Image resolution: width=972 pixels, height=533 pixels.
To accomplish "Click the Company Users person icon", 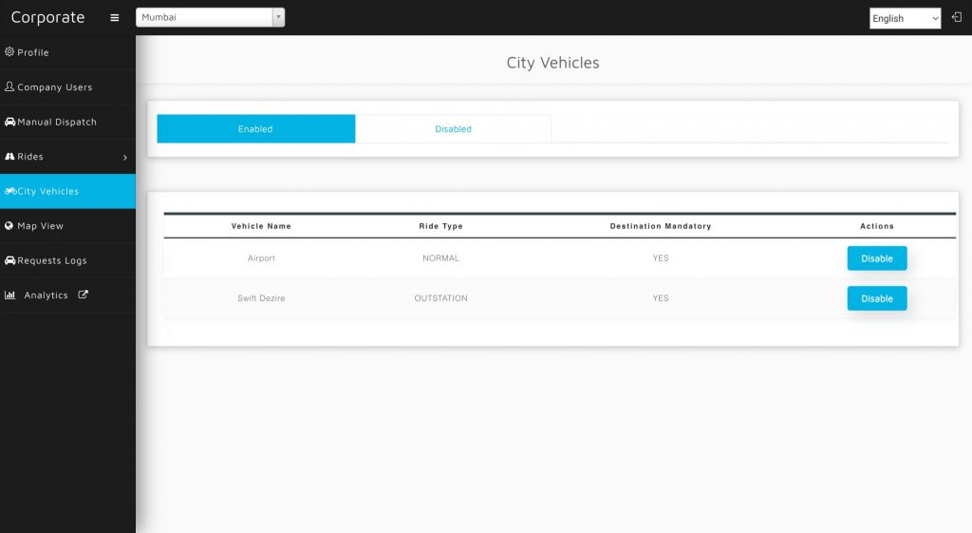I will tap(9, 86).
